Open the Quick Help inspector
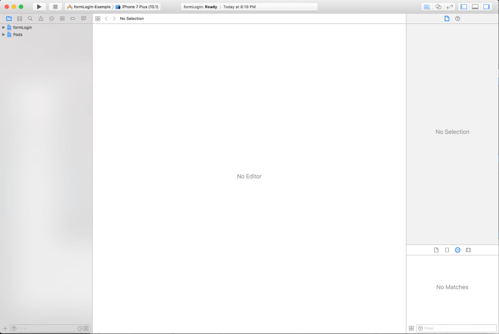The height and width of the screenshot is (334, 499). click(457, 18)
